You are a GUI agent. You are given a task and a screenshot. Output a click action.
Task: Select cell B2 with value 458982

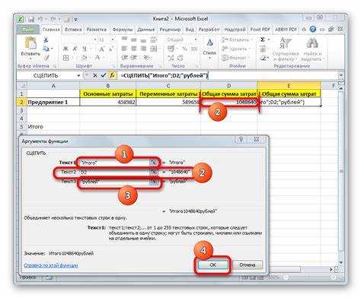coord(108,102)
